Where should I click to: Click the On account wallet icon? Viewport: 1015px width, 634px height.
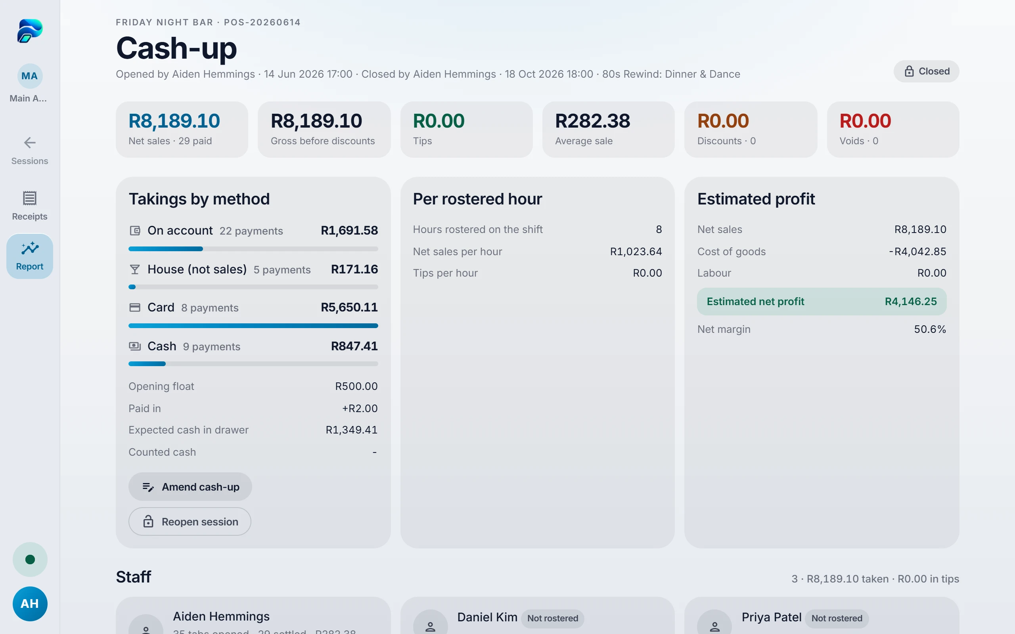[135, 231]
